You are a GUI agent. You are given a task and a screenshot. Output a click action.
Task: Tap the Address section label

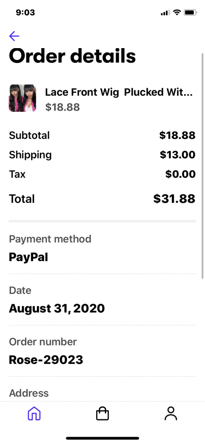pos(29,393)
